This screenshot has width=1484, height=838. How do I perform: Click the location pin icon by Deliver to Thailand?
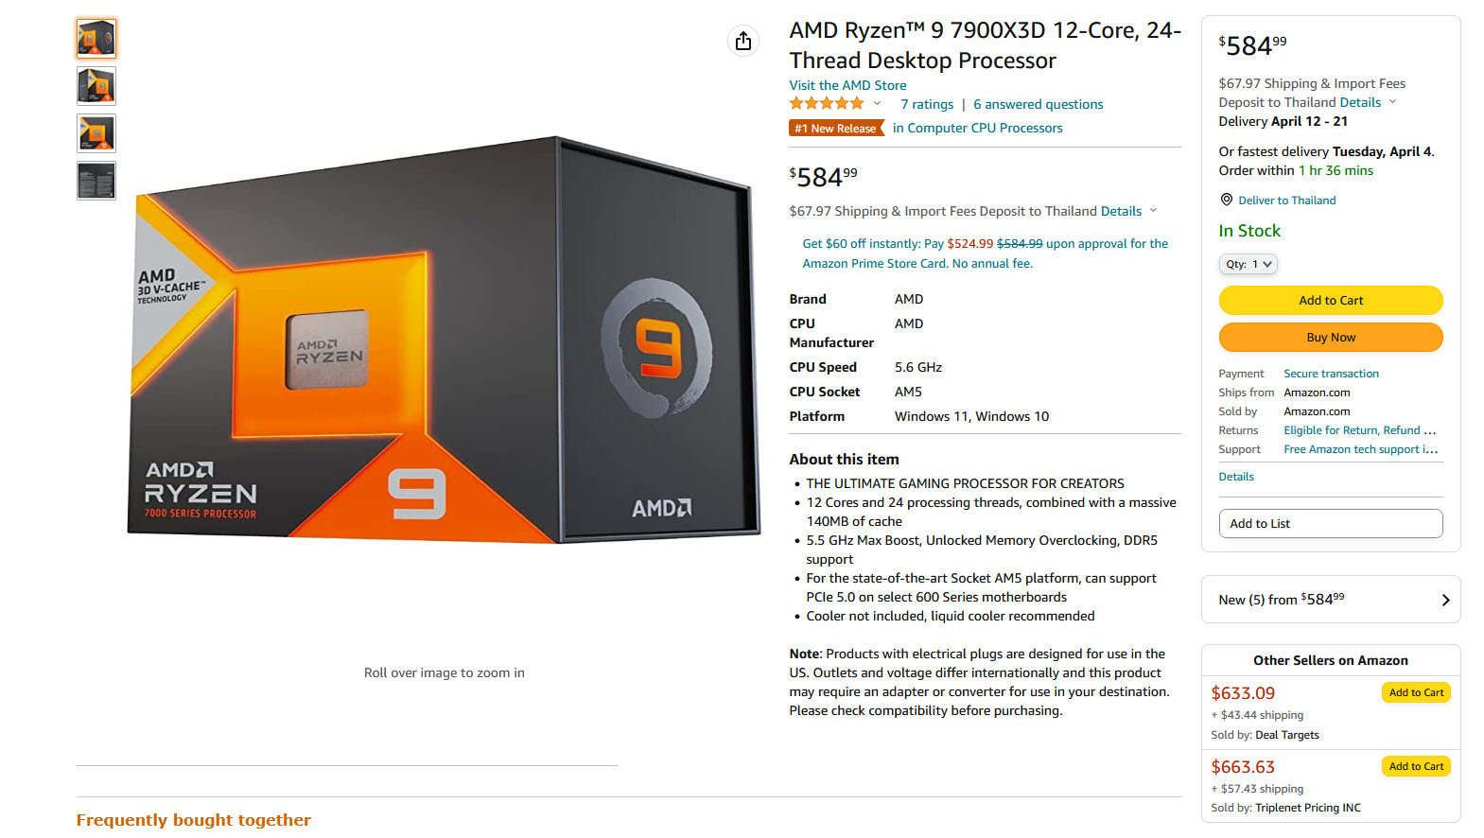[x=1226, y=200]
